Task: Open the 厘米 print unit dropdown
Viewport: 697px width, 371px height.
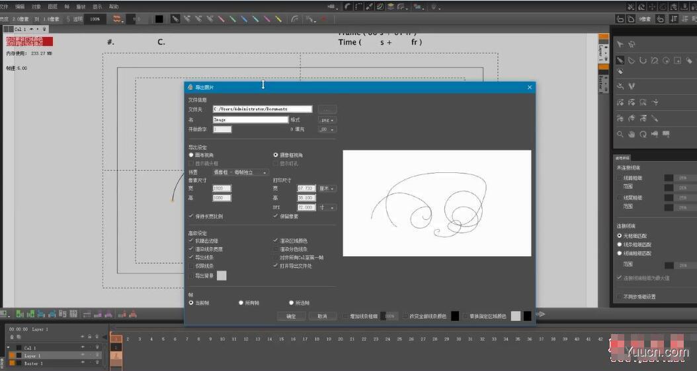Action: pos(327,189)
